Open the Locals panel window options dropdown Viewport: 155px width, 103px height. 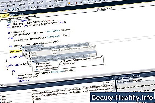point(107,79)
